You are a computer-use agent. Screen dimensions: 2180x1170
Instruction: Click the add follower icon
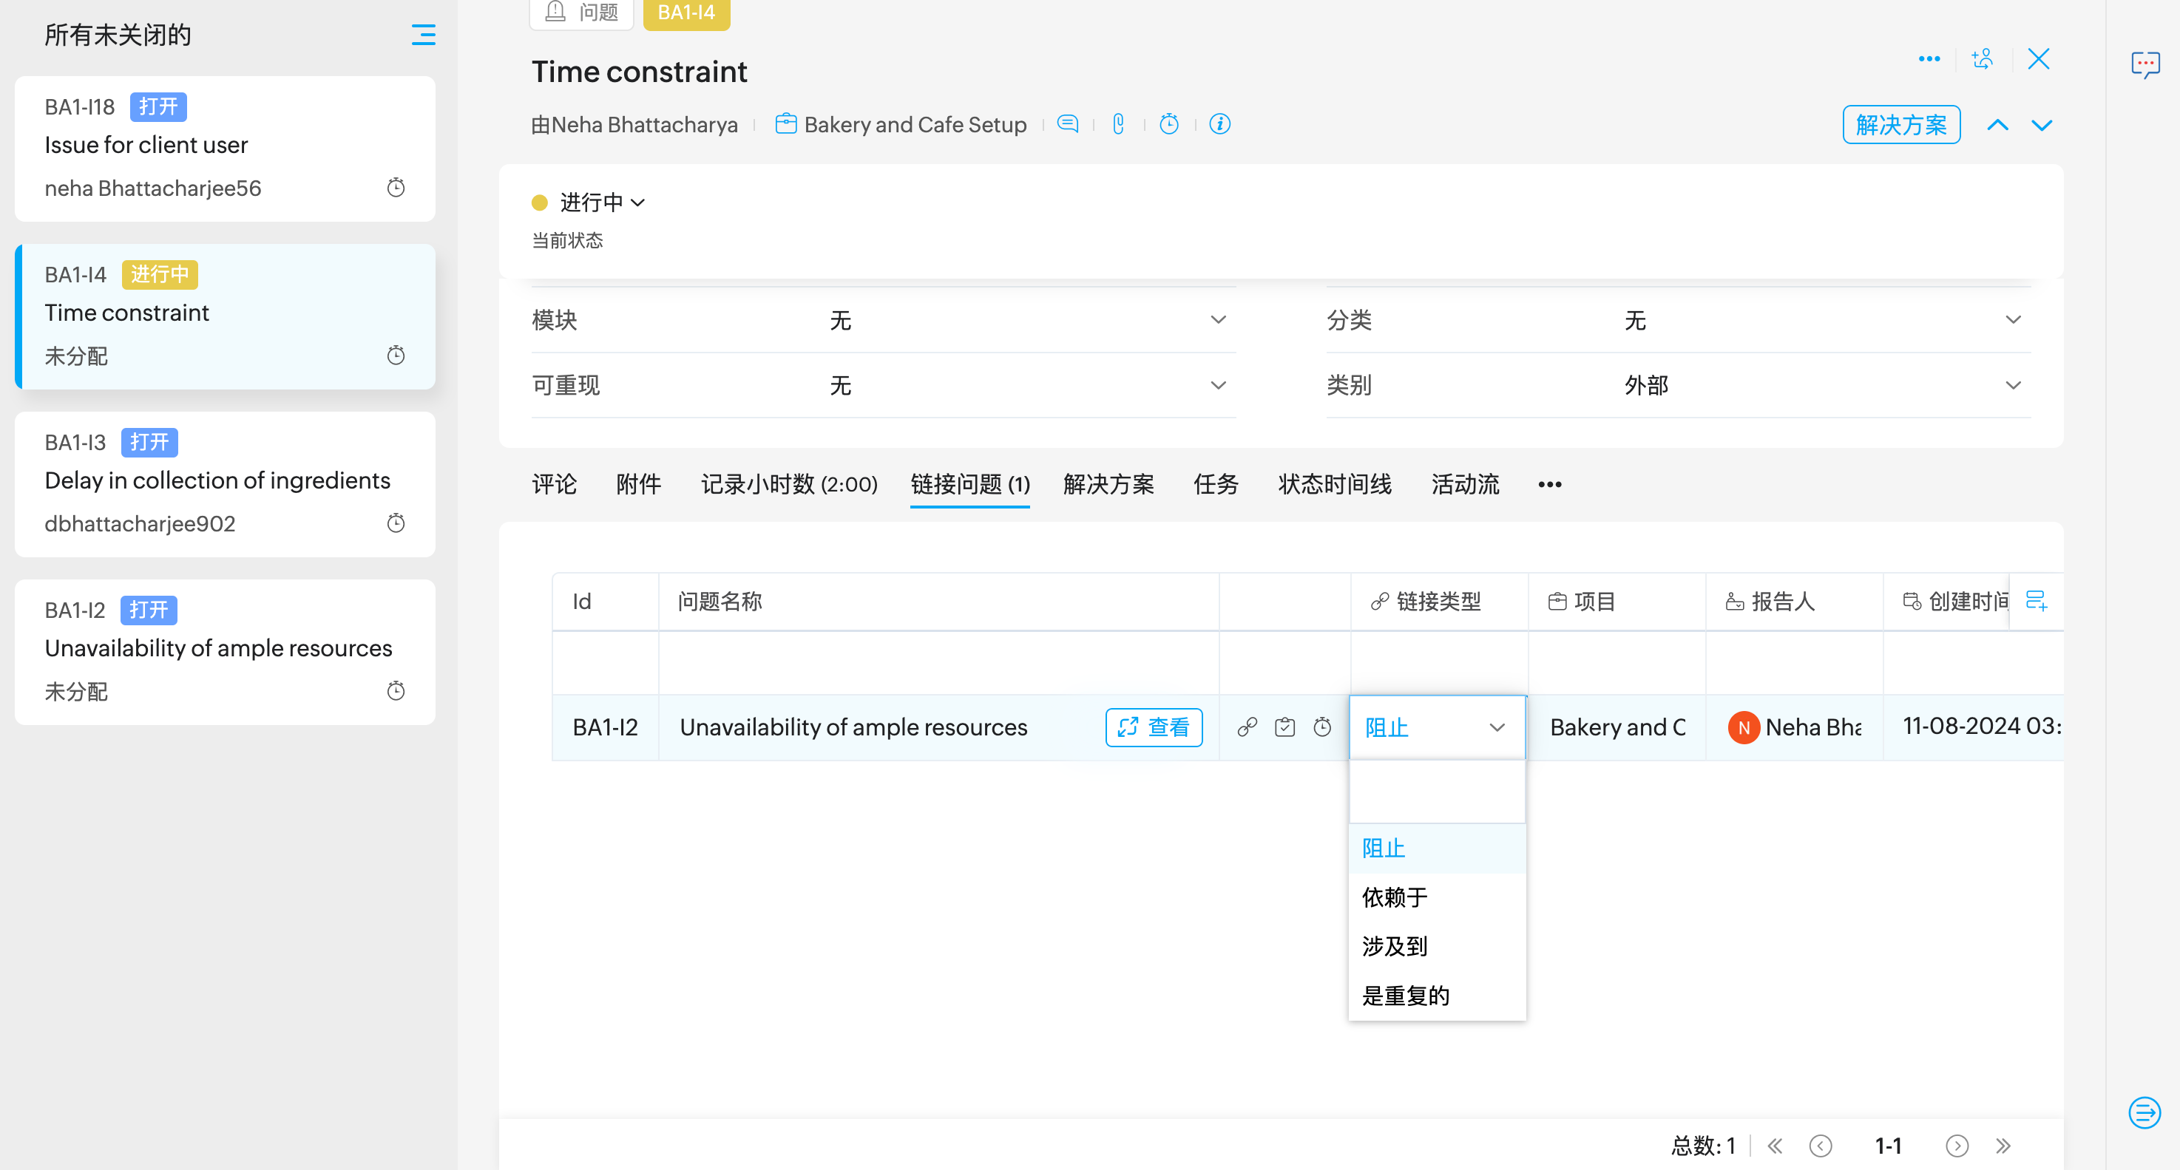(x=1982, y=59)
